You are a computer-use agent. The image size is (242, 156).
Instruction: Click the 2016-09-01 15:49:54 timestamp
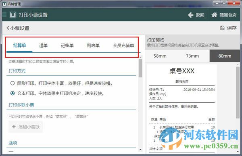[199, 89]
